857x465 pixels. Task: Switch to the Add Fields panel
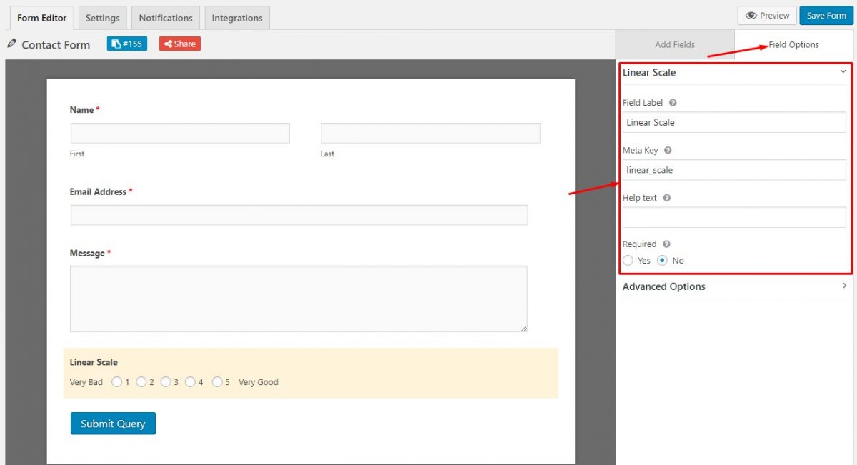[674, 44]
